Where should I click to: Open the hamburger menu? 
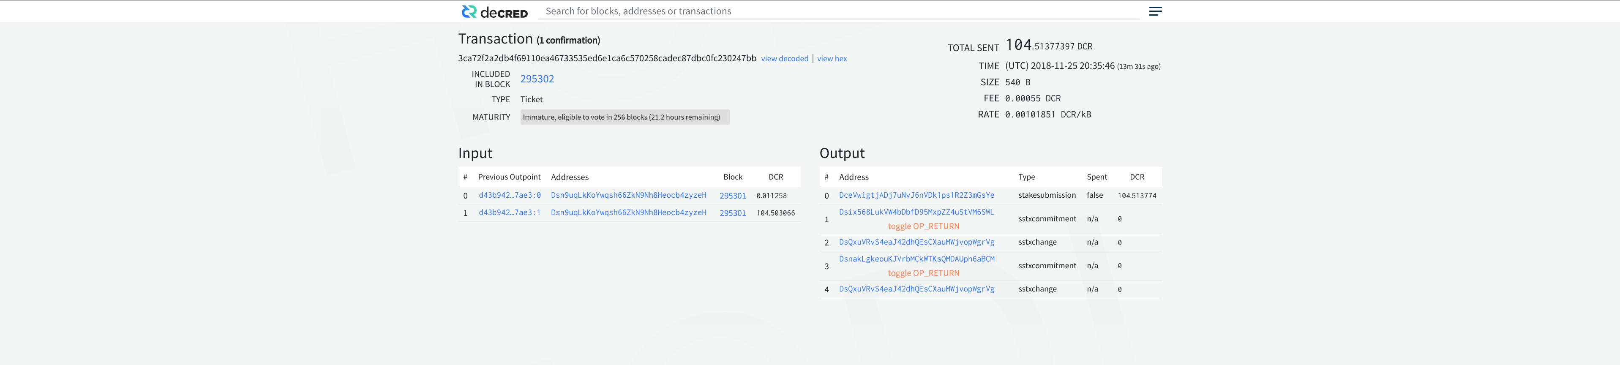[x=1155, y=11]
